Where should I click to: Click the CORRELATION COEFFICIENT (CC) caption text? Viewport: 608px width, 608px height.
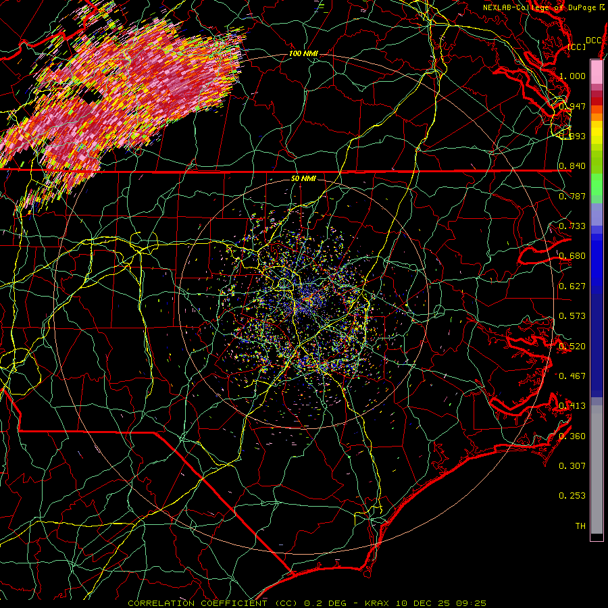[x=213, y=603]
